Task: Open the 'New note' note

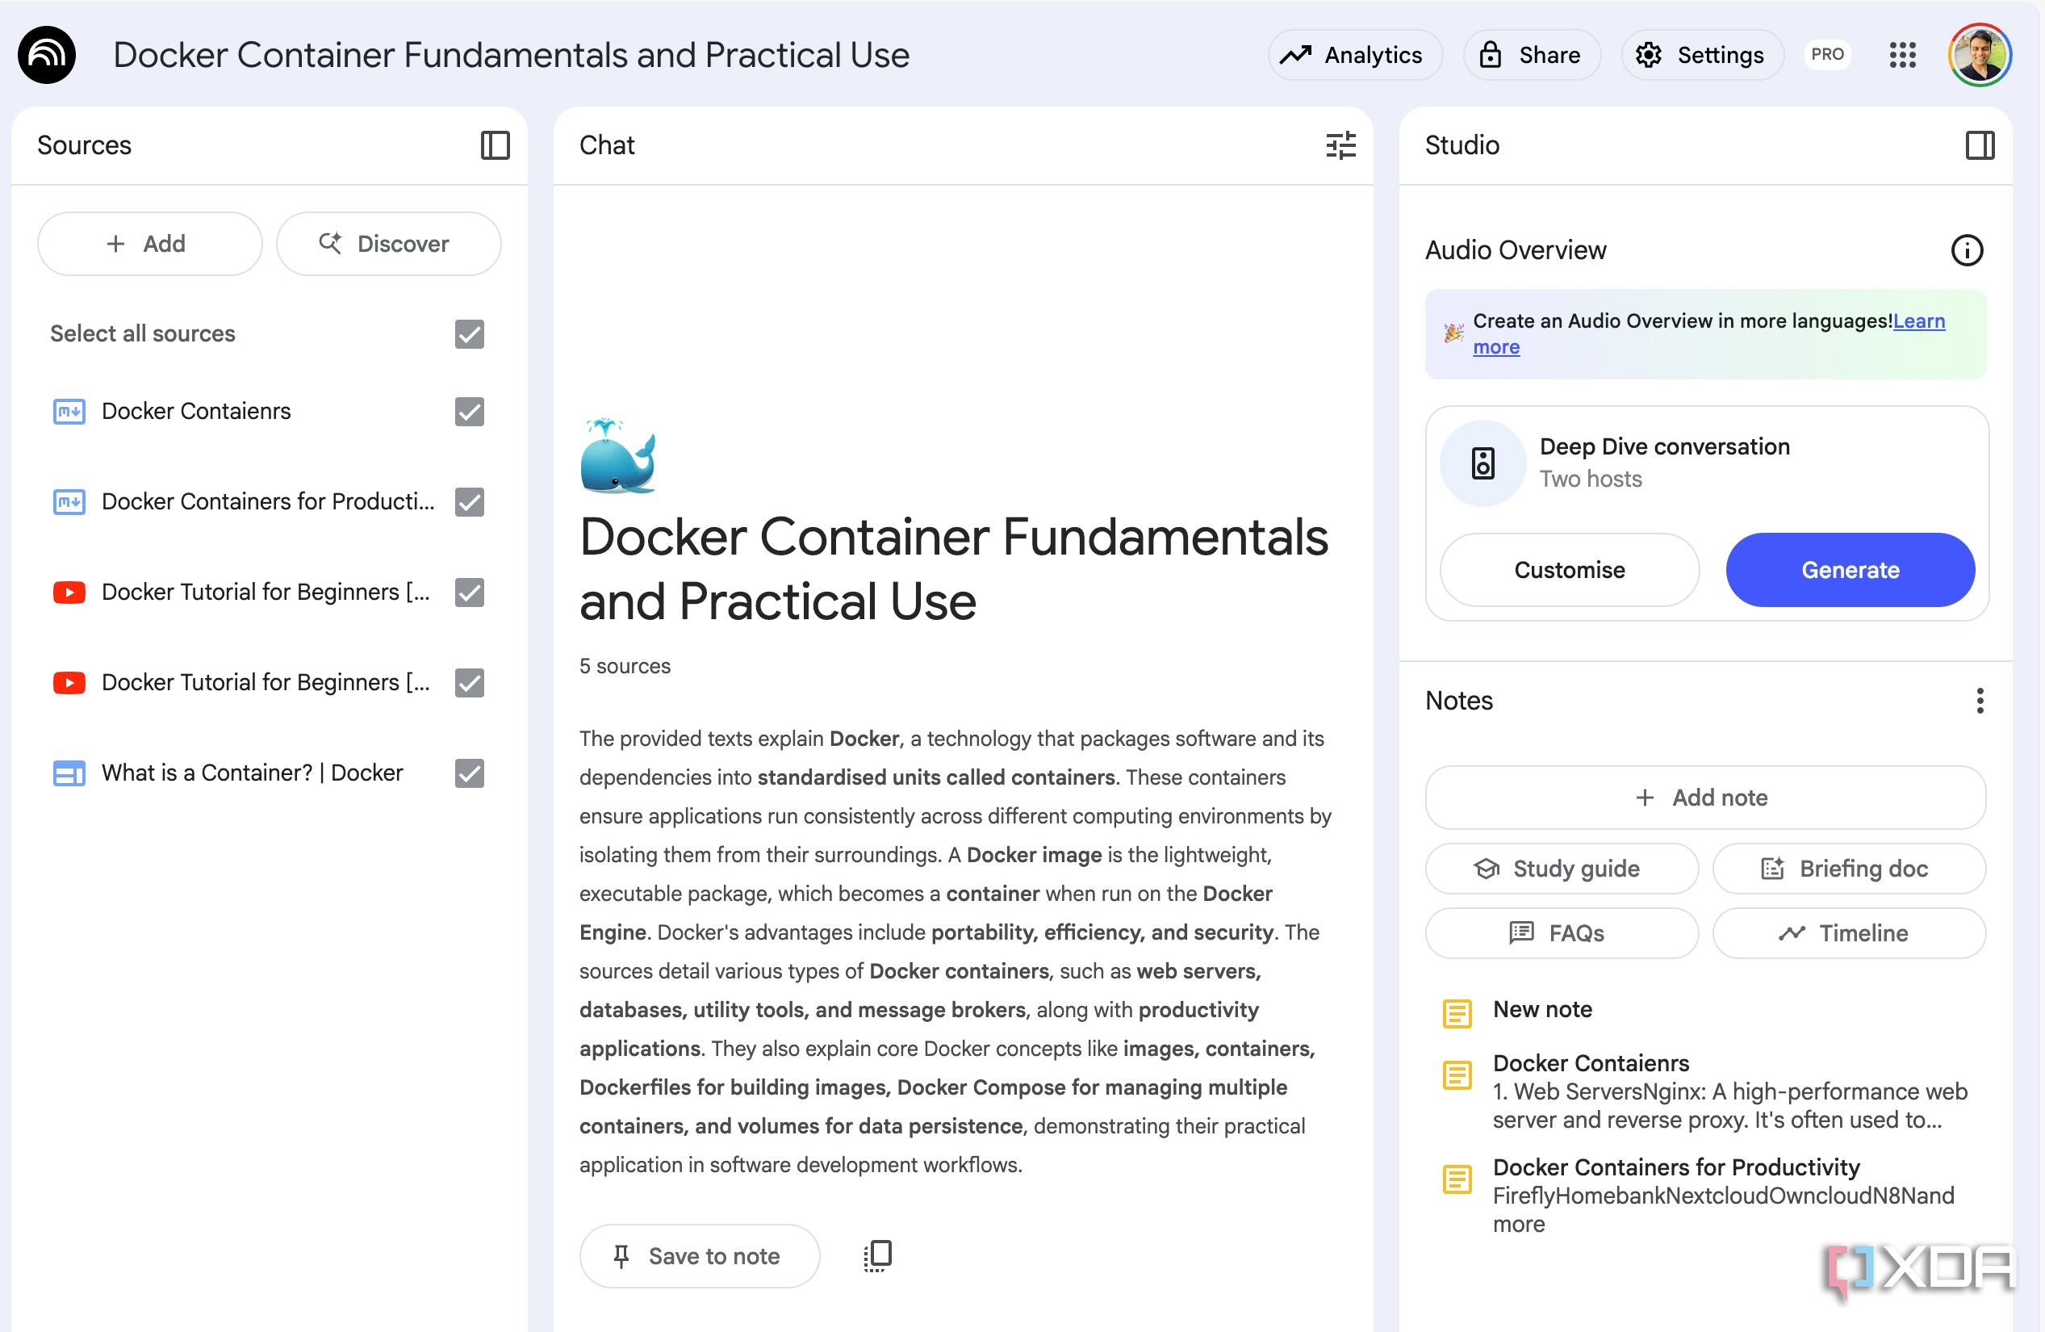Action: coord(1541,1010)
